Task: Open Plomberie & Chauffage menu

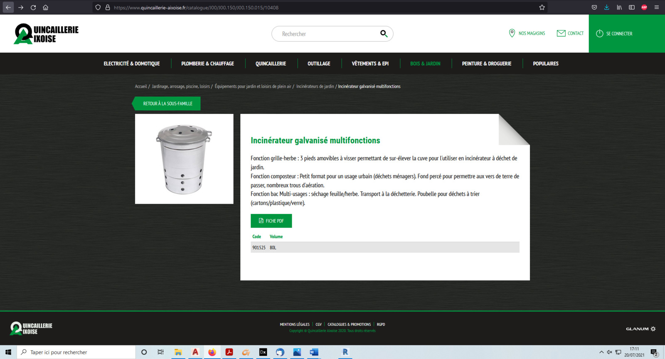Action: pyautogui.click(x=207, y=64)
